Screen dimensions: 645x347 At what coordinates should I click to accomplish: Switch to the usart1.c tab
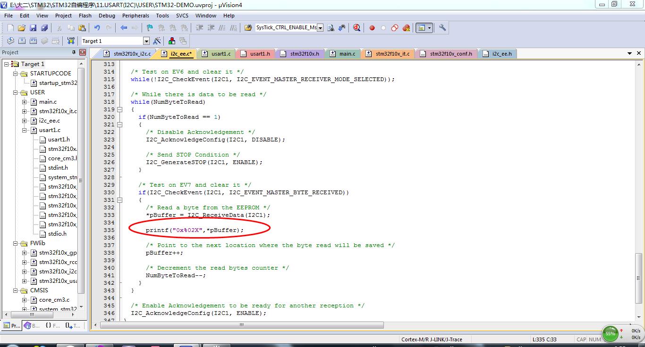tap(216, 54)
